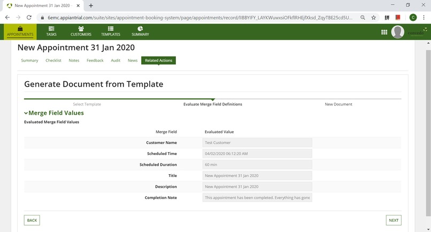
Task: Click the Evaluated Value column header
Action: tap(219, 132)
